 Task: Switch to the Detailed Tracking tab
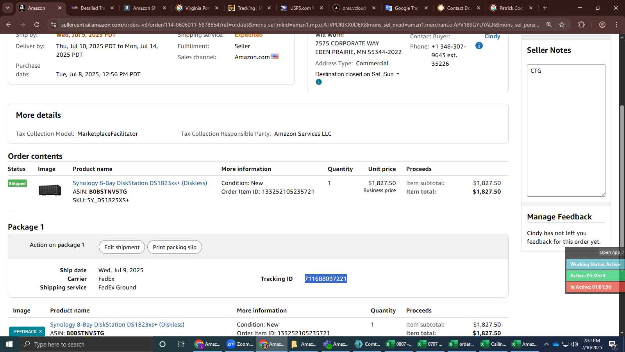[x=93, y=8]
